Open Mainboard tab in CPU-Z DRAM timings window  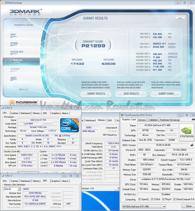[90, 121]
